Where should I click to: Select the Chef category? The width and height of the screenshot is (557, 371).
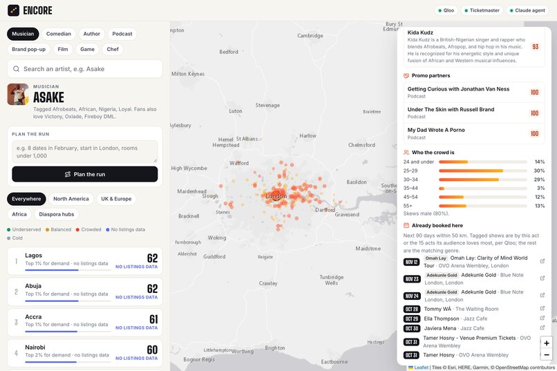coord(113,49)
